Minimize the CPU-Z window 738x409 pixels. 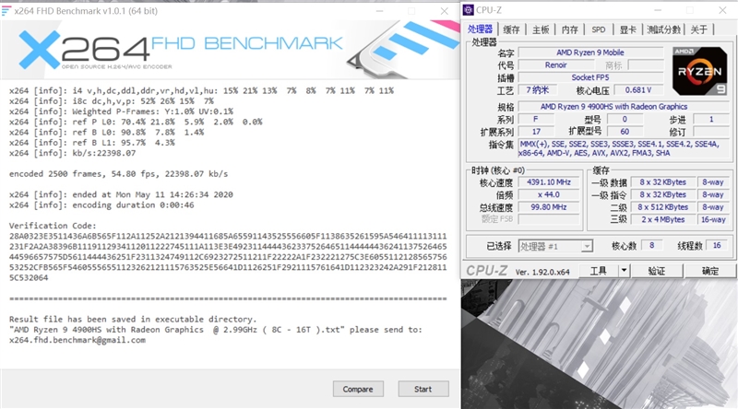pos(658,10)
